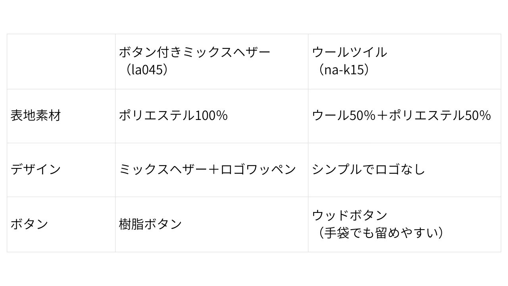Click the ボタン付きミックスヘザー column header text
This screenshot has height=286, width=508.
pos(194,52)
